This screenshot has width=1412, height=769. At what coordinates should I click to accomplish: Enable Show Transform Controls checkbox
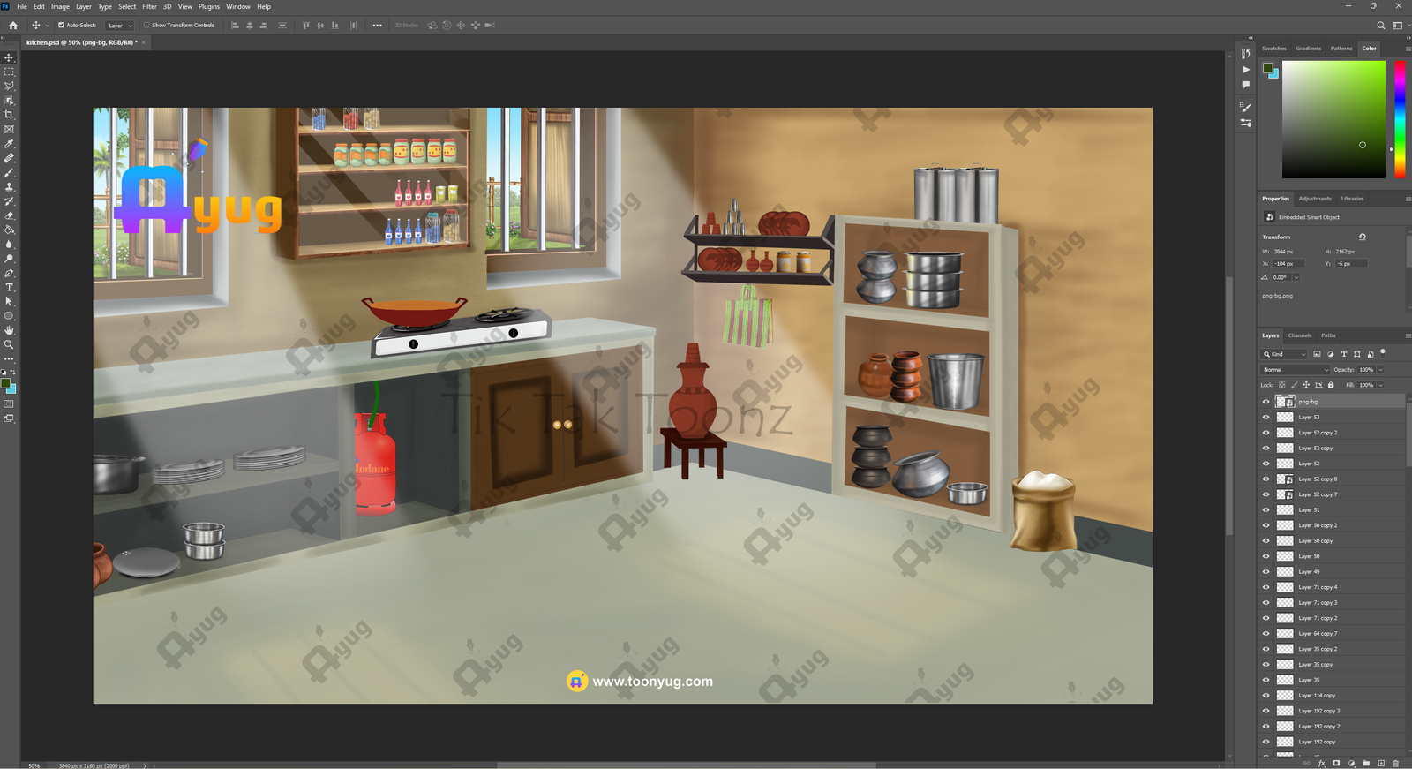click(146, 26)
